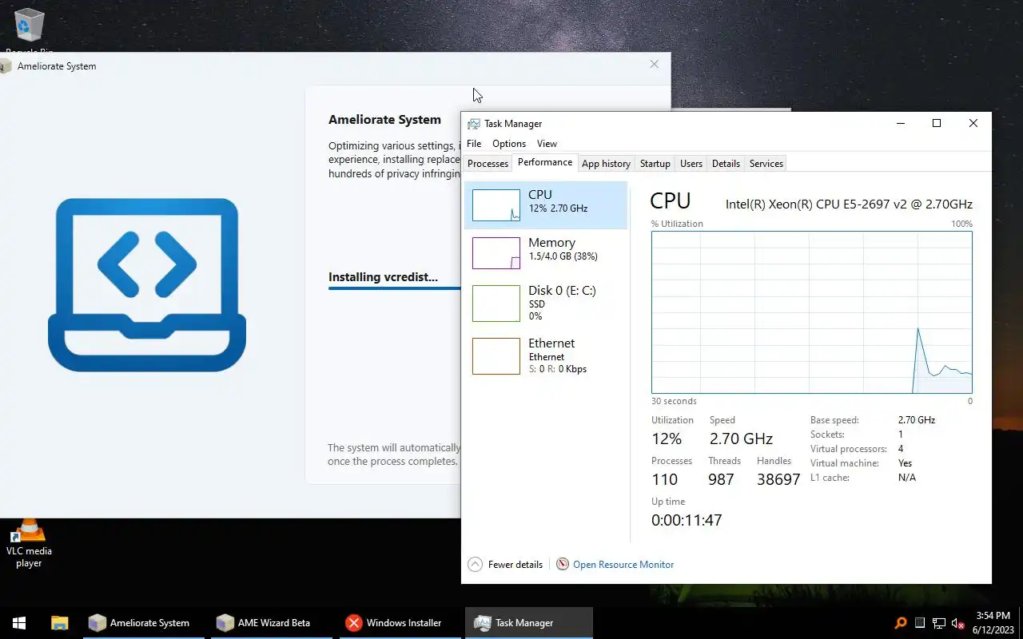Click the L1 cache N/A value
The width and height of the screenshot is (1023, 639).
[x=907, y=478]
